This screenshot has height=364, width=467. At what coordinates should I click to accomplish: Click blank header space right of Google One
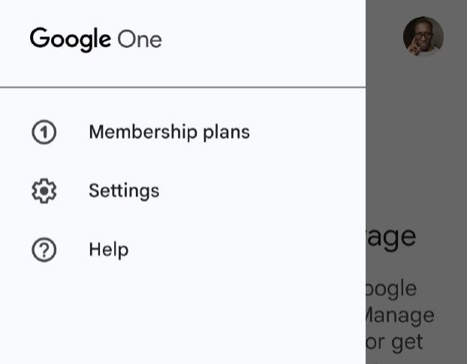click(263, 39)
